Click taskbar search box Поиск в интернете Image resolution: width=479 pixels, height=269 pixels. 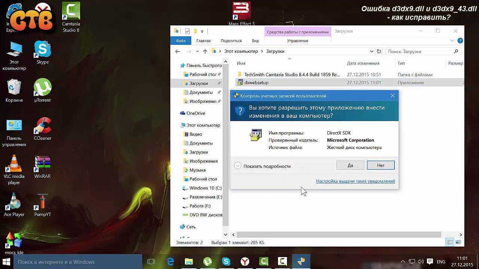tap(78, 262)
